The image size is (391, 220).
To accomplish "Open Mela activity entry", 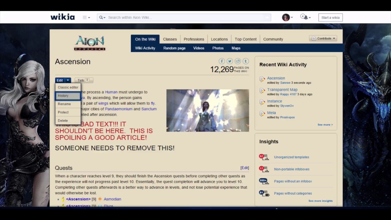I will tap(272, 113).
